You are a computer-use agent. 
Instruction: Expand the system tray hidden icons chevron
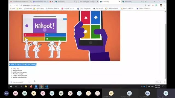tap(142, 87)
